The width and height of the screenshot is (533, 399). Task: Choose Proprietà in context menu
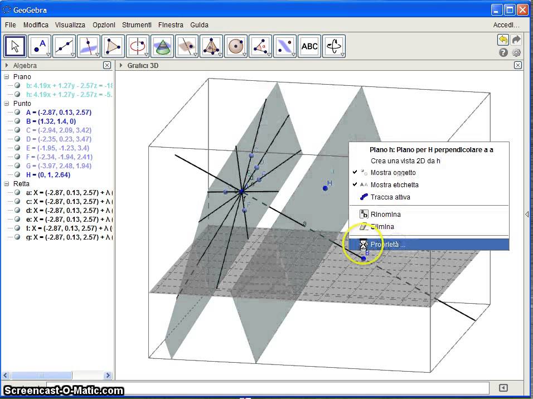click(x=429, y=245)
